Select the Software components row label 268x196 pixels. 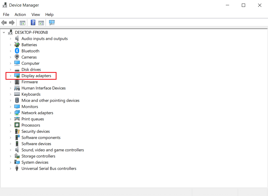click(x=41, y=137)
